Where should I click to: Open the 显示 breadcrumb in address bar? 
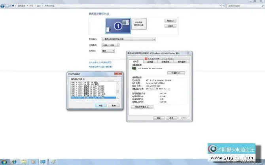point(39,6)
